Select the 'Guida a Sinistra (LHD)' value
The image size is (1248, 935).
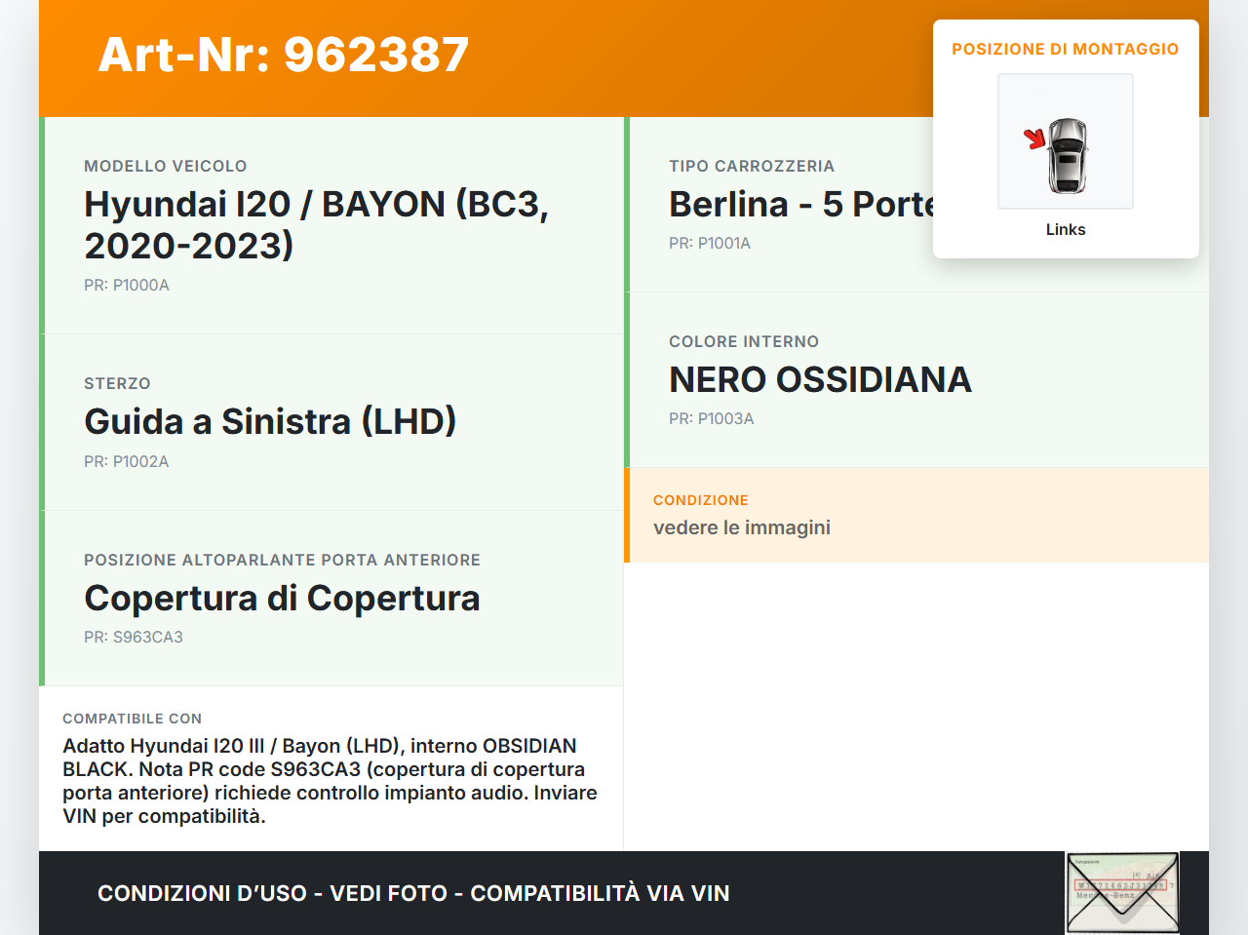coord(270,421)
